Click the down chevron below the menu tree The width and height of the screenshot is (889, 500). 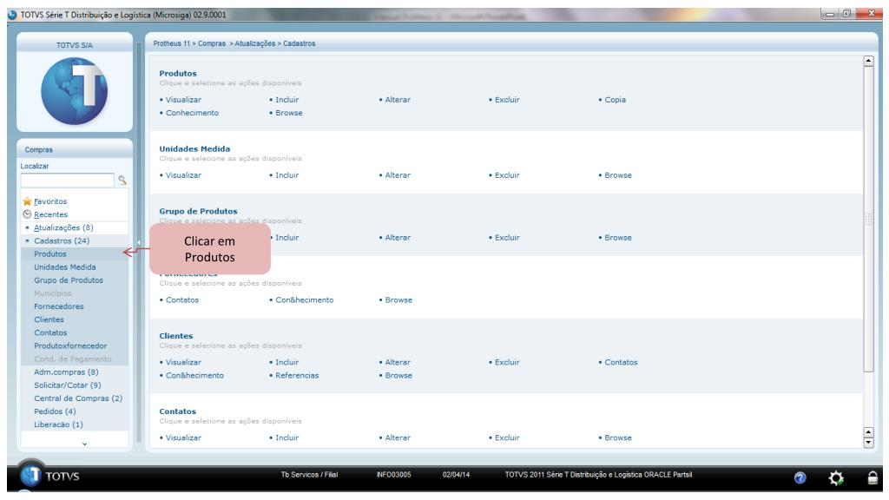coord(84,444)
